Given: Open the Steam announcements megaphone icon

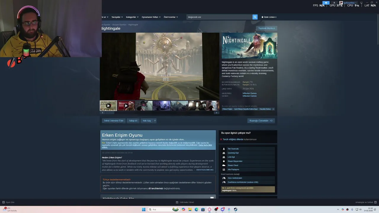Looking at the screenshot, I should coord(326,3).
